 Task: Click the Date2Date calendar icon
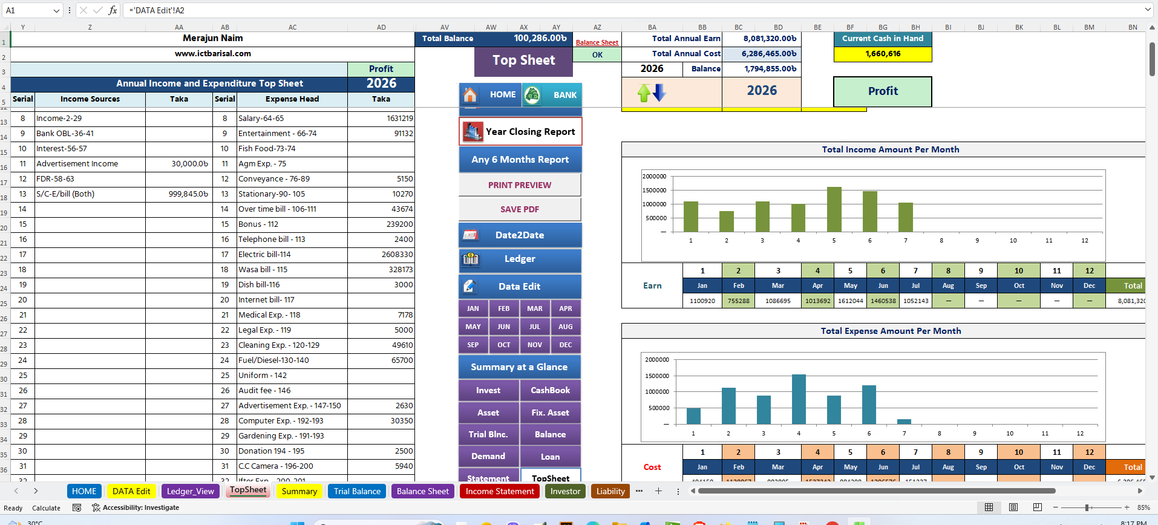click(471, 235)
